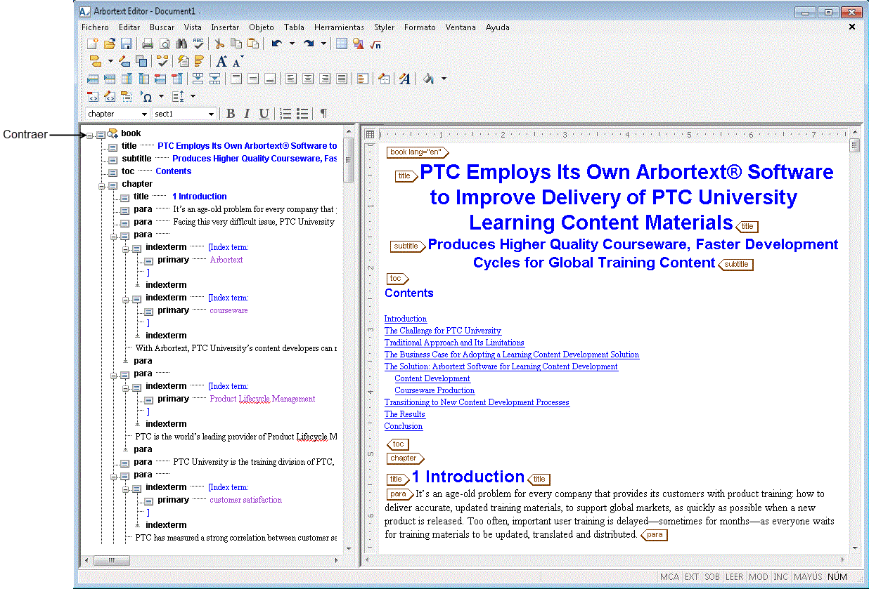Click the Open folder icon in toolbar
The height and width of the screenshot is (589, 869).
click(x=109, y=44)
